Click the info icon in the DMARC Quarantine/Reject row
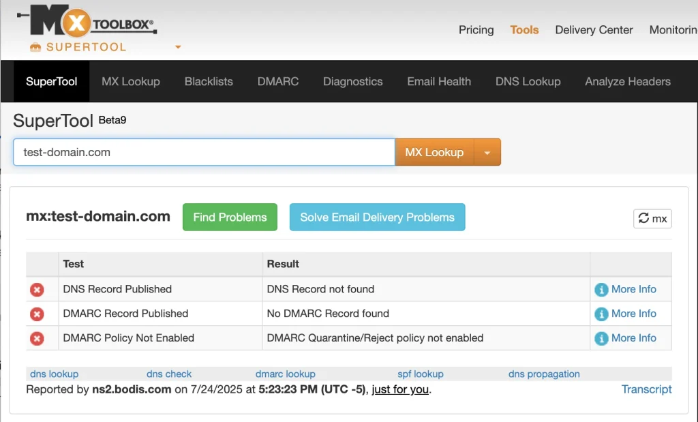The height and width of the screenshot is (422, 698). coord(601,339)
